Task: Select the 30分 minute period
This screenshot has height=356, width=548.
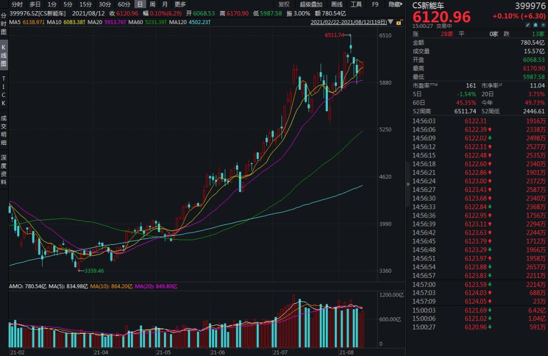Action: (x=105, y=4)
